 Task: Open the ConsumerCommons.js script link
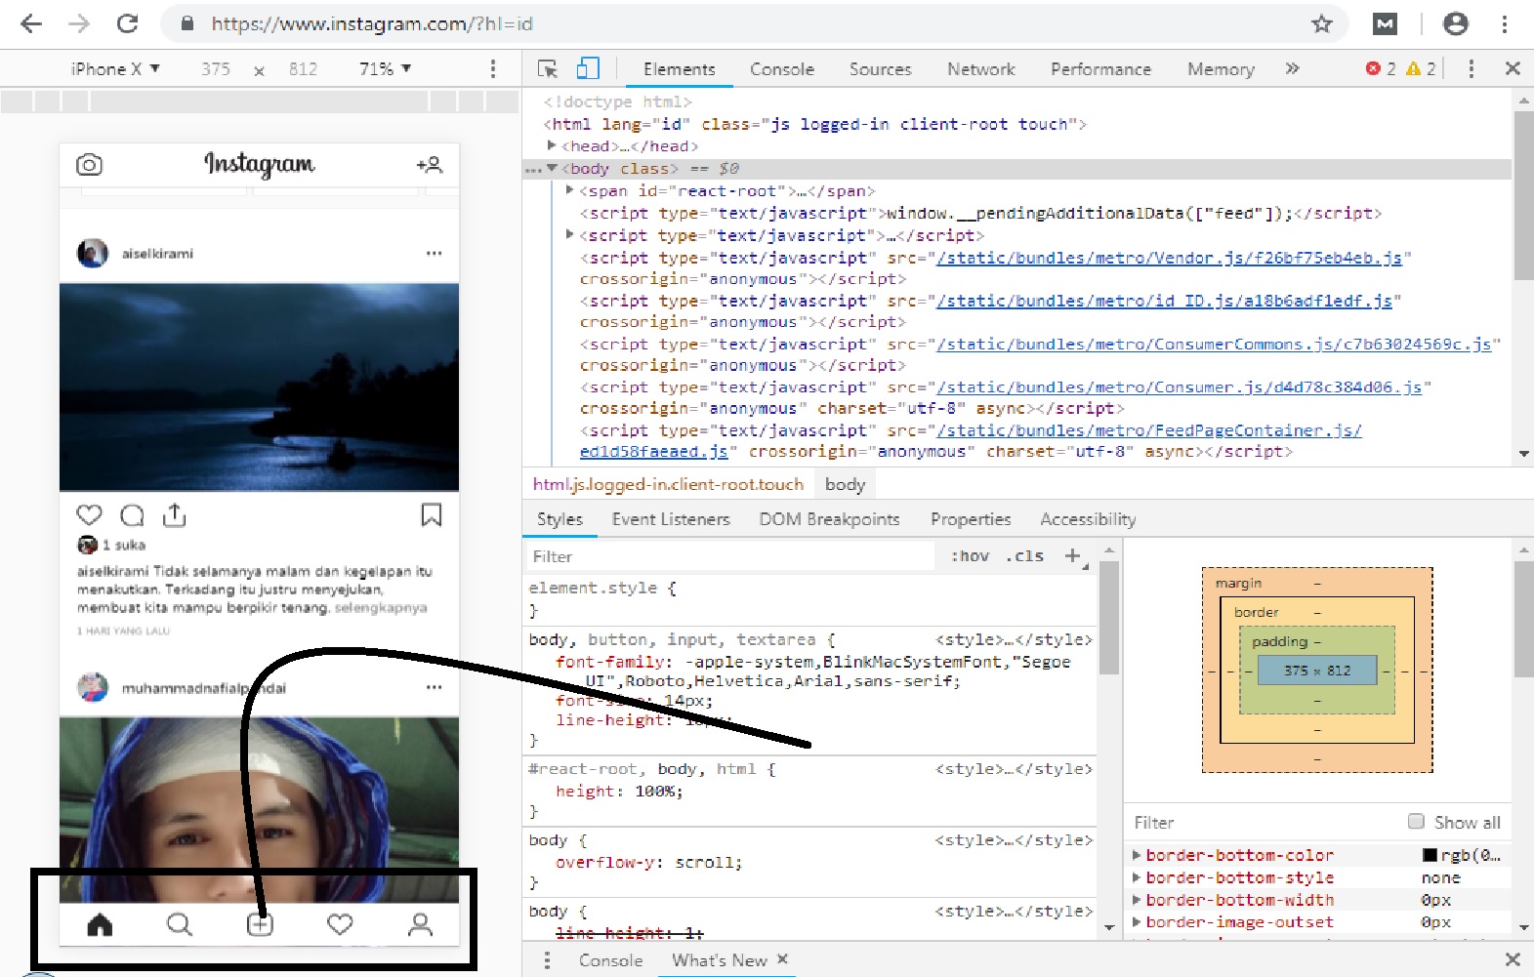coord(1214,344)
